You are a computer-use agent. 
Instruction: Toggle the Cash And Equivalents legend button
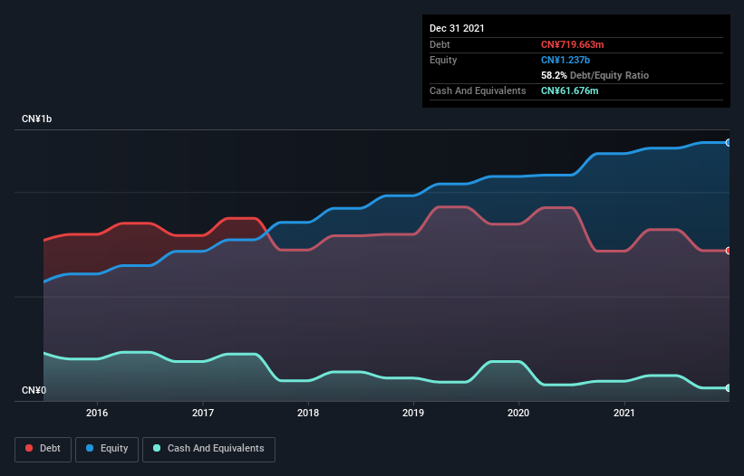tap(208, 449)
